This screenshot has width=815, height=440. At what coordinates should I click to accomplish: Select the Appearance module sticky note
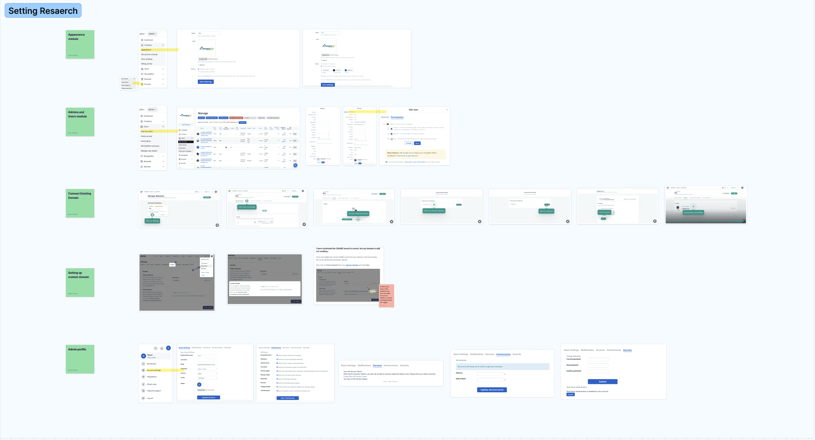pyautogui.click(x=80, y=45)
